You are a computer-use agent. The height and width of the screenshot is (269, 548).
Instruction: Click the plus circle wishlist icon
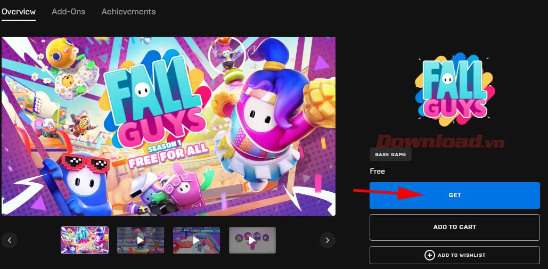[430, 255]
